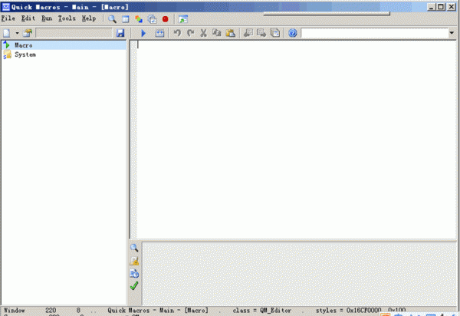This screenshot has width=460, height=316.
Task: Click the compile icon next to the Run button
Action: click(x=159, y=33)
